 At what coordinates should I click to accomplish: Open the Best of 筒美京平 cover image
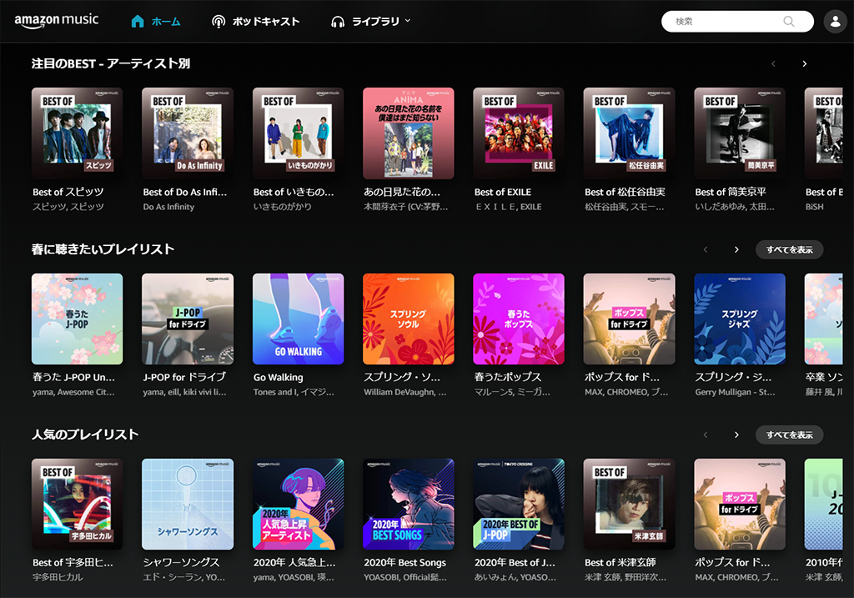click(740, 133)
